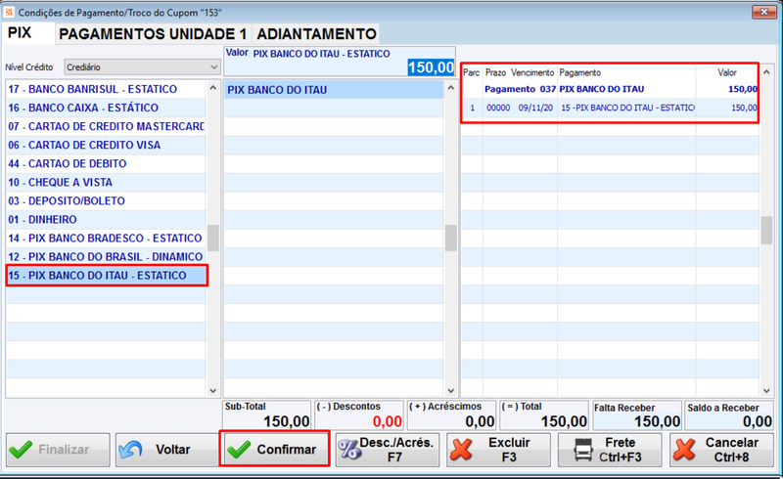Image resolution: width=783 pixels, height=479 pixels.
Task: Click the Prazo column header
Action: [495, 73]
